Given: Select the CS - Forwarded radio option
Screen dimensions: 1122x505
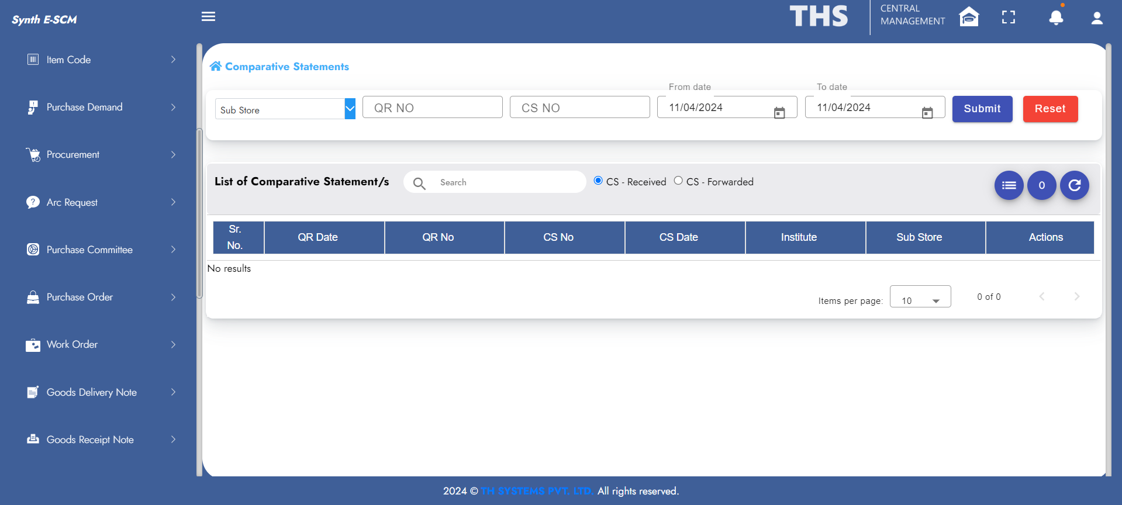Looking at the screenshot, I should point(678,181).
